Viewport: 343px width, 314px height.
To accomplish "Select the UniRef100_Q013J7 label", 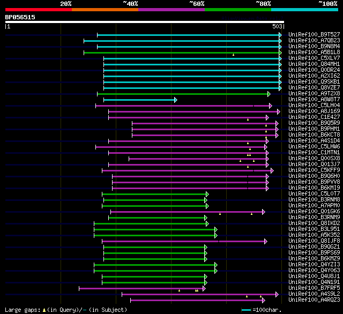I will (314, 164).
